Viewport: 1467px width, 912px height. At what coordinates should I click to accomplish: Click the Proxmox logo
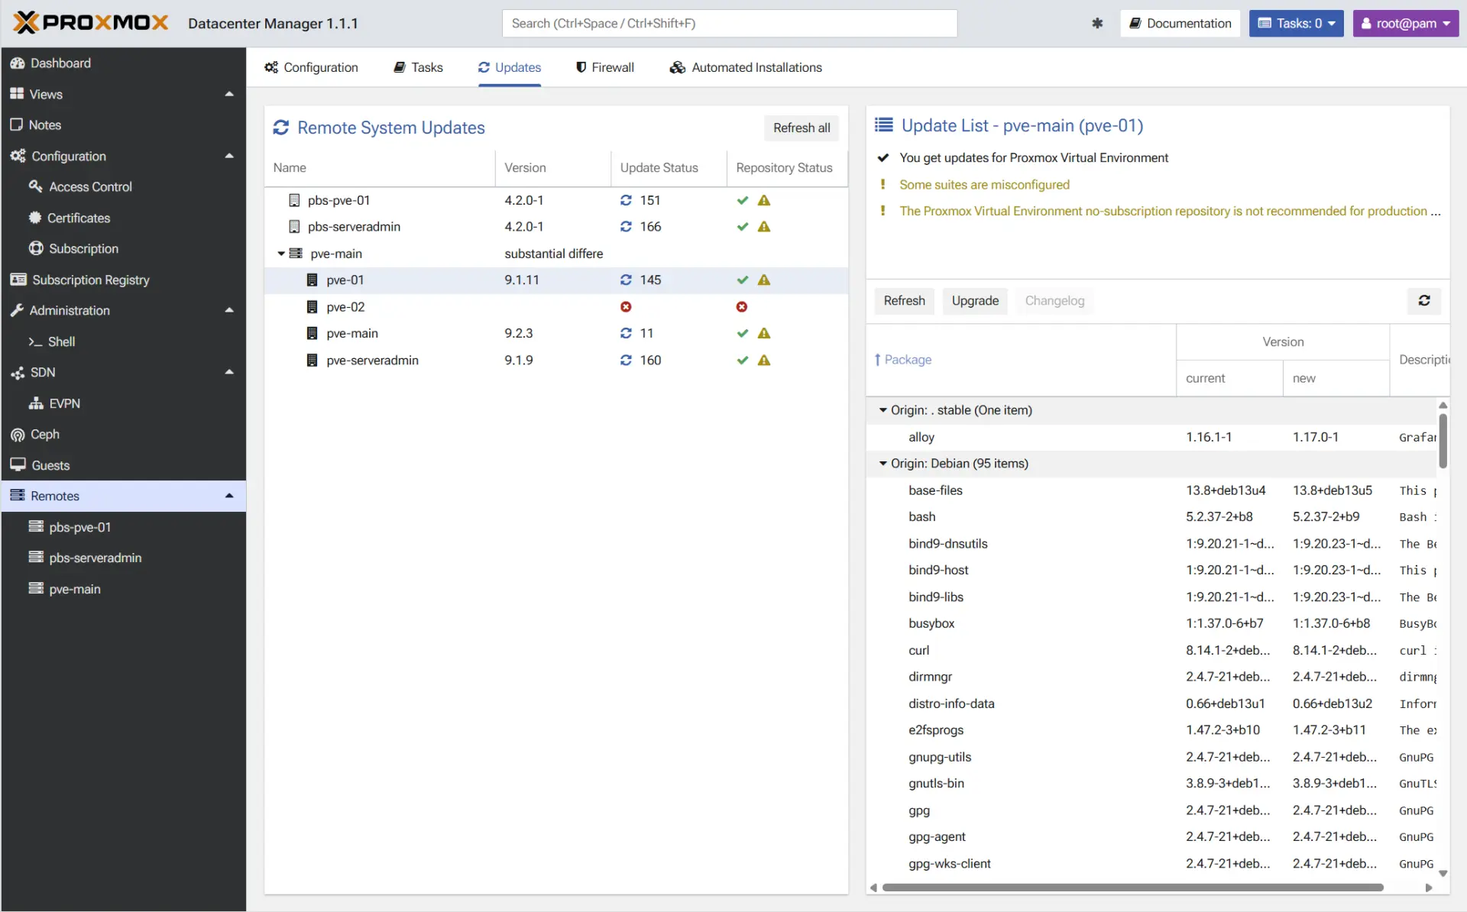click(x=91, y=23)
